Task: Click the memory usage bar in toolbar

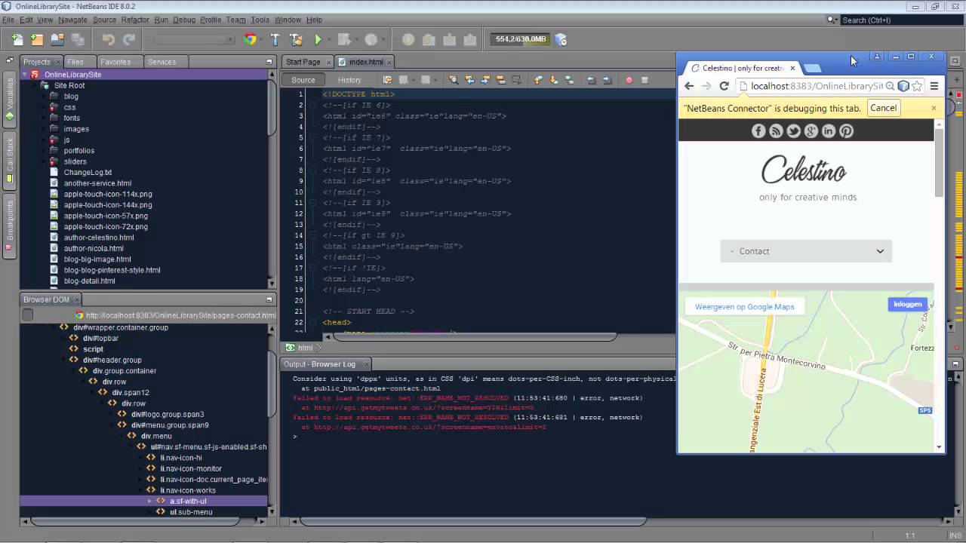Action: coord(521,39)
